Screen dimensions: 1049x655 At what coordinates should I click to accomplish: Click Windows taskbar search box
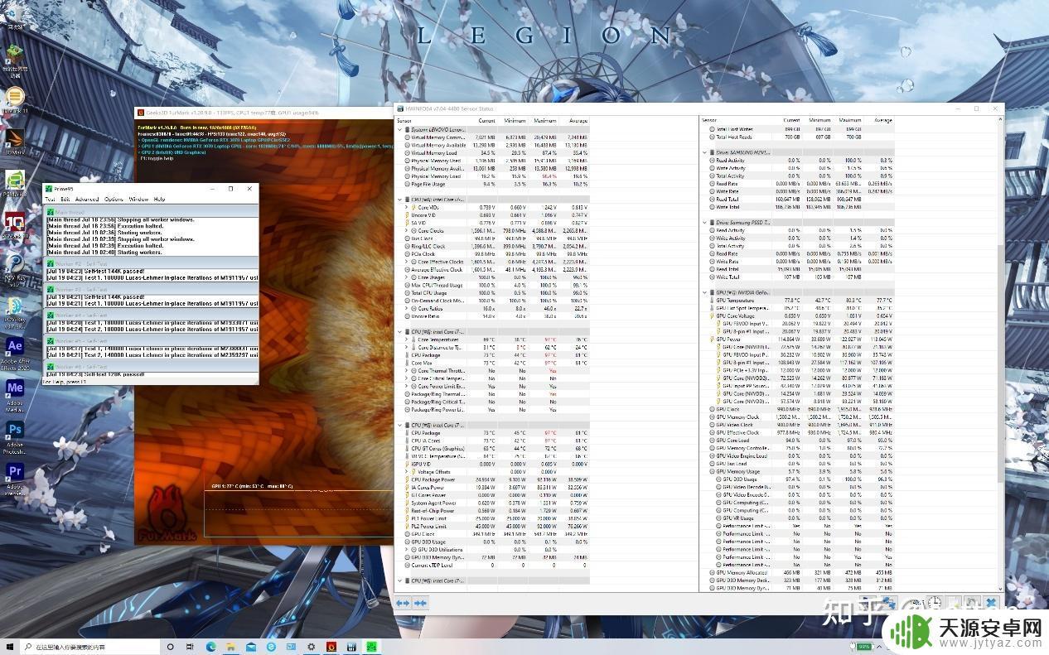[x=91, y=646]
